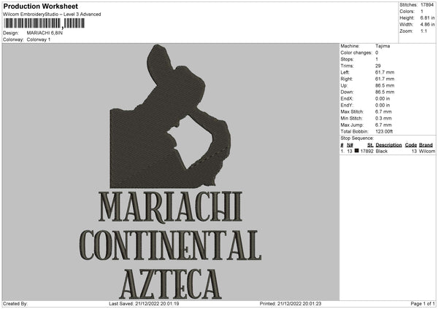Click the EndY value 0.00 in
The width and height of the screenshot is (438, 309).
coord(383,106)
